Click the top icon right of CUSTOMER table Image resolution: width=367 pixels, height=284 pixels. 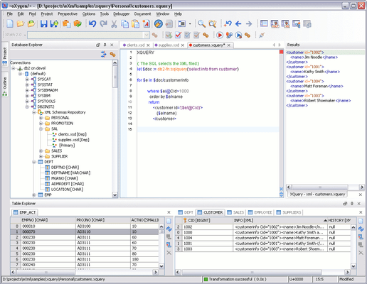click(x=361, y=221)
